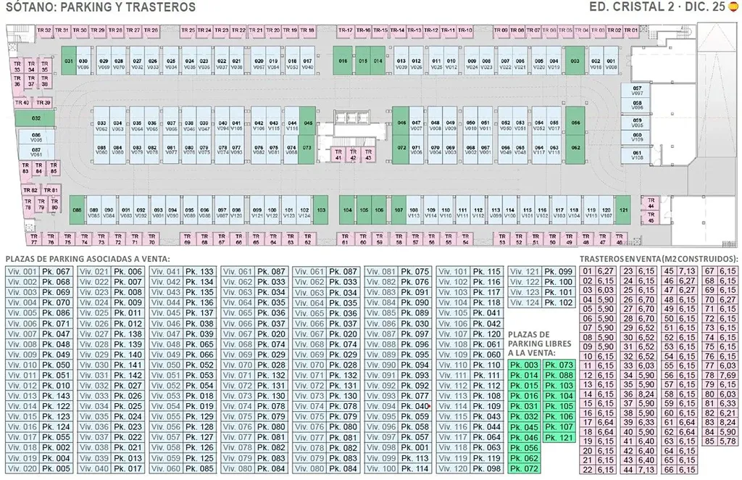
Task: Click green Pk. 003 cell in free list
Action: pyautogui.click(x=524, y=365)
